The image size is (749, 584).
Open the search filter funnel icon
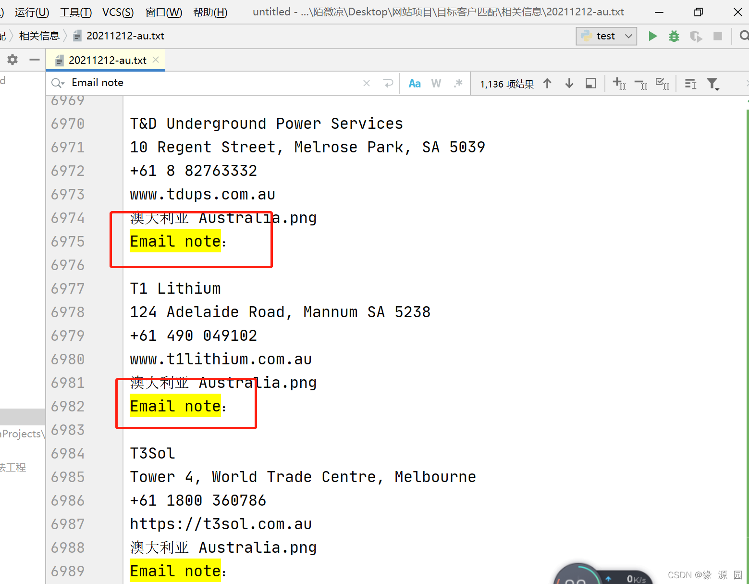713,84
